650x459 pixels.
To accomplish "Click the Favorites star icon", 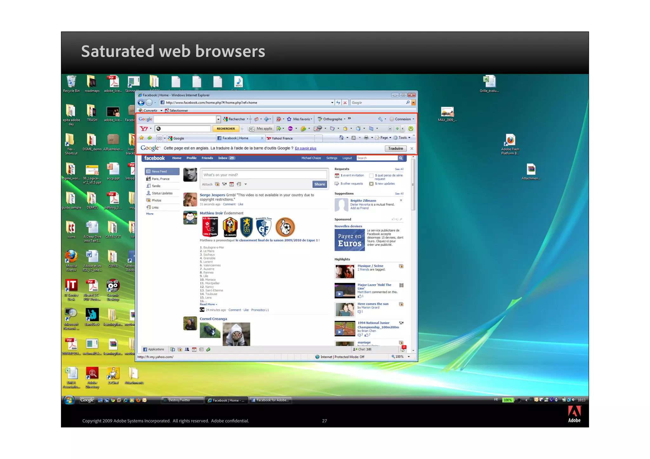I will tap(142, 138).
